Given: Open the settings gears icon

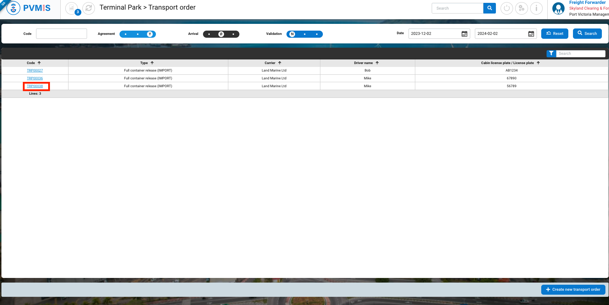Looking at the screenshot, I should pyautogui.click(x=522, y=8).
